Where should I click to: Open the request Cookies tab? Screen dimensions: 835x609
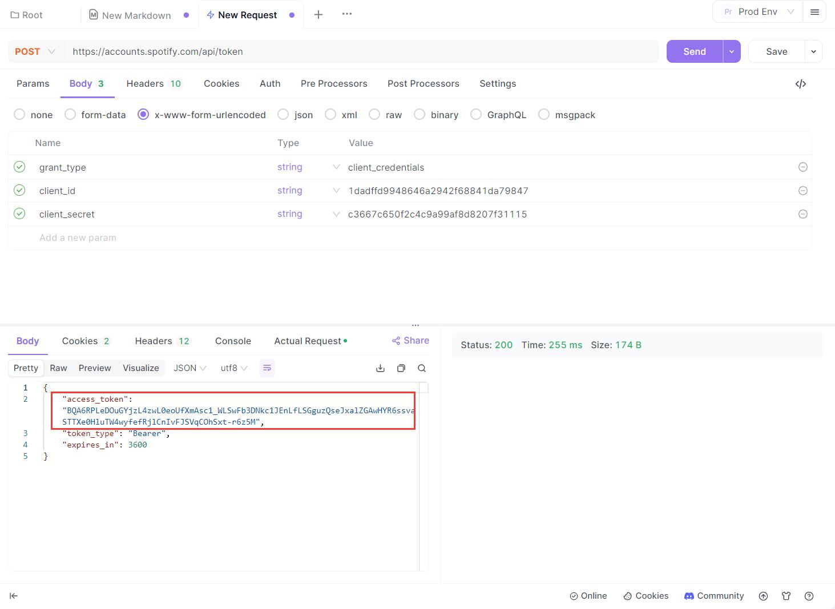click(221, 84)
